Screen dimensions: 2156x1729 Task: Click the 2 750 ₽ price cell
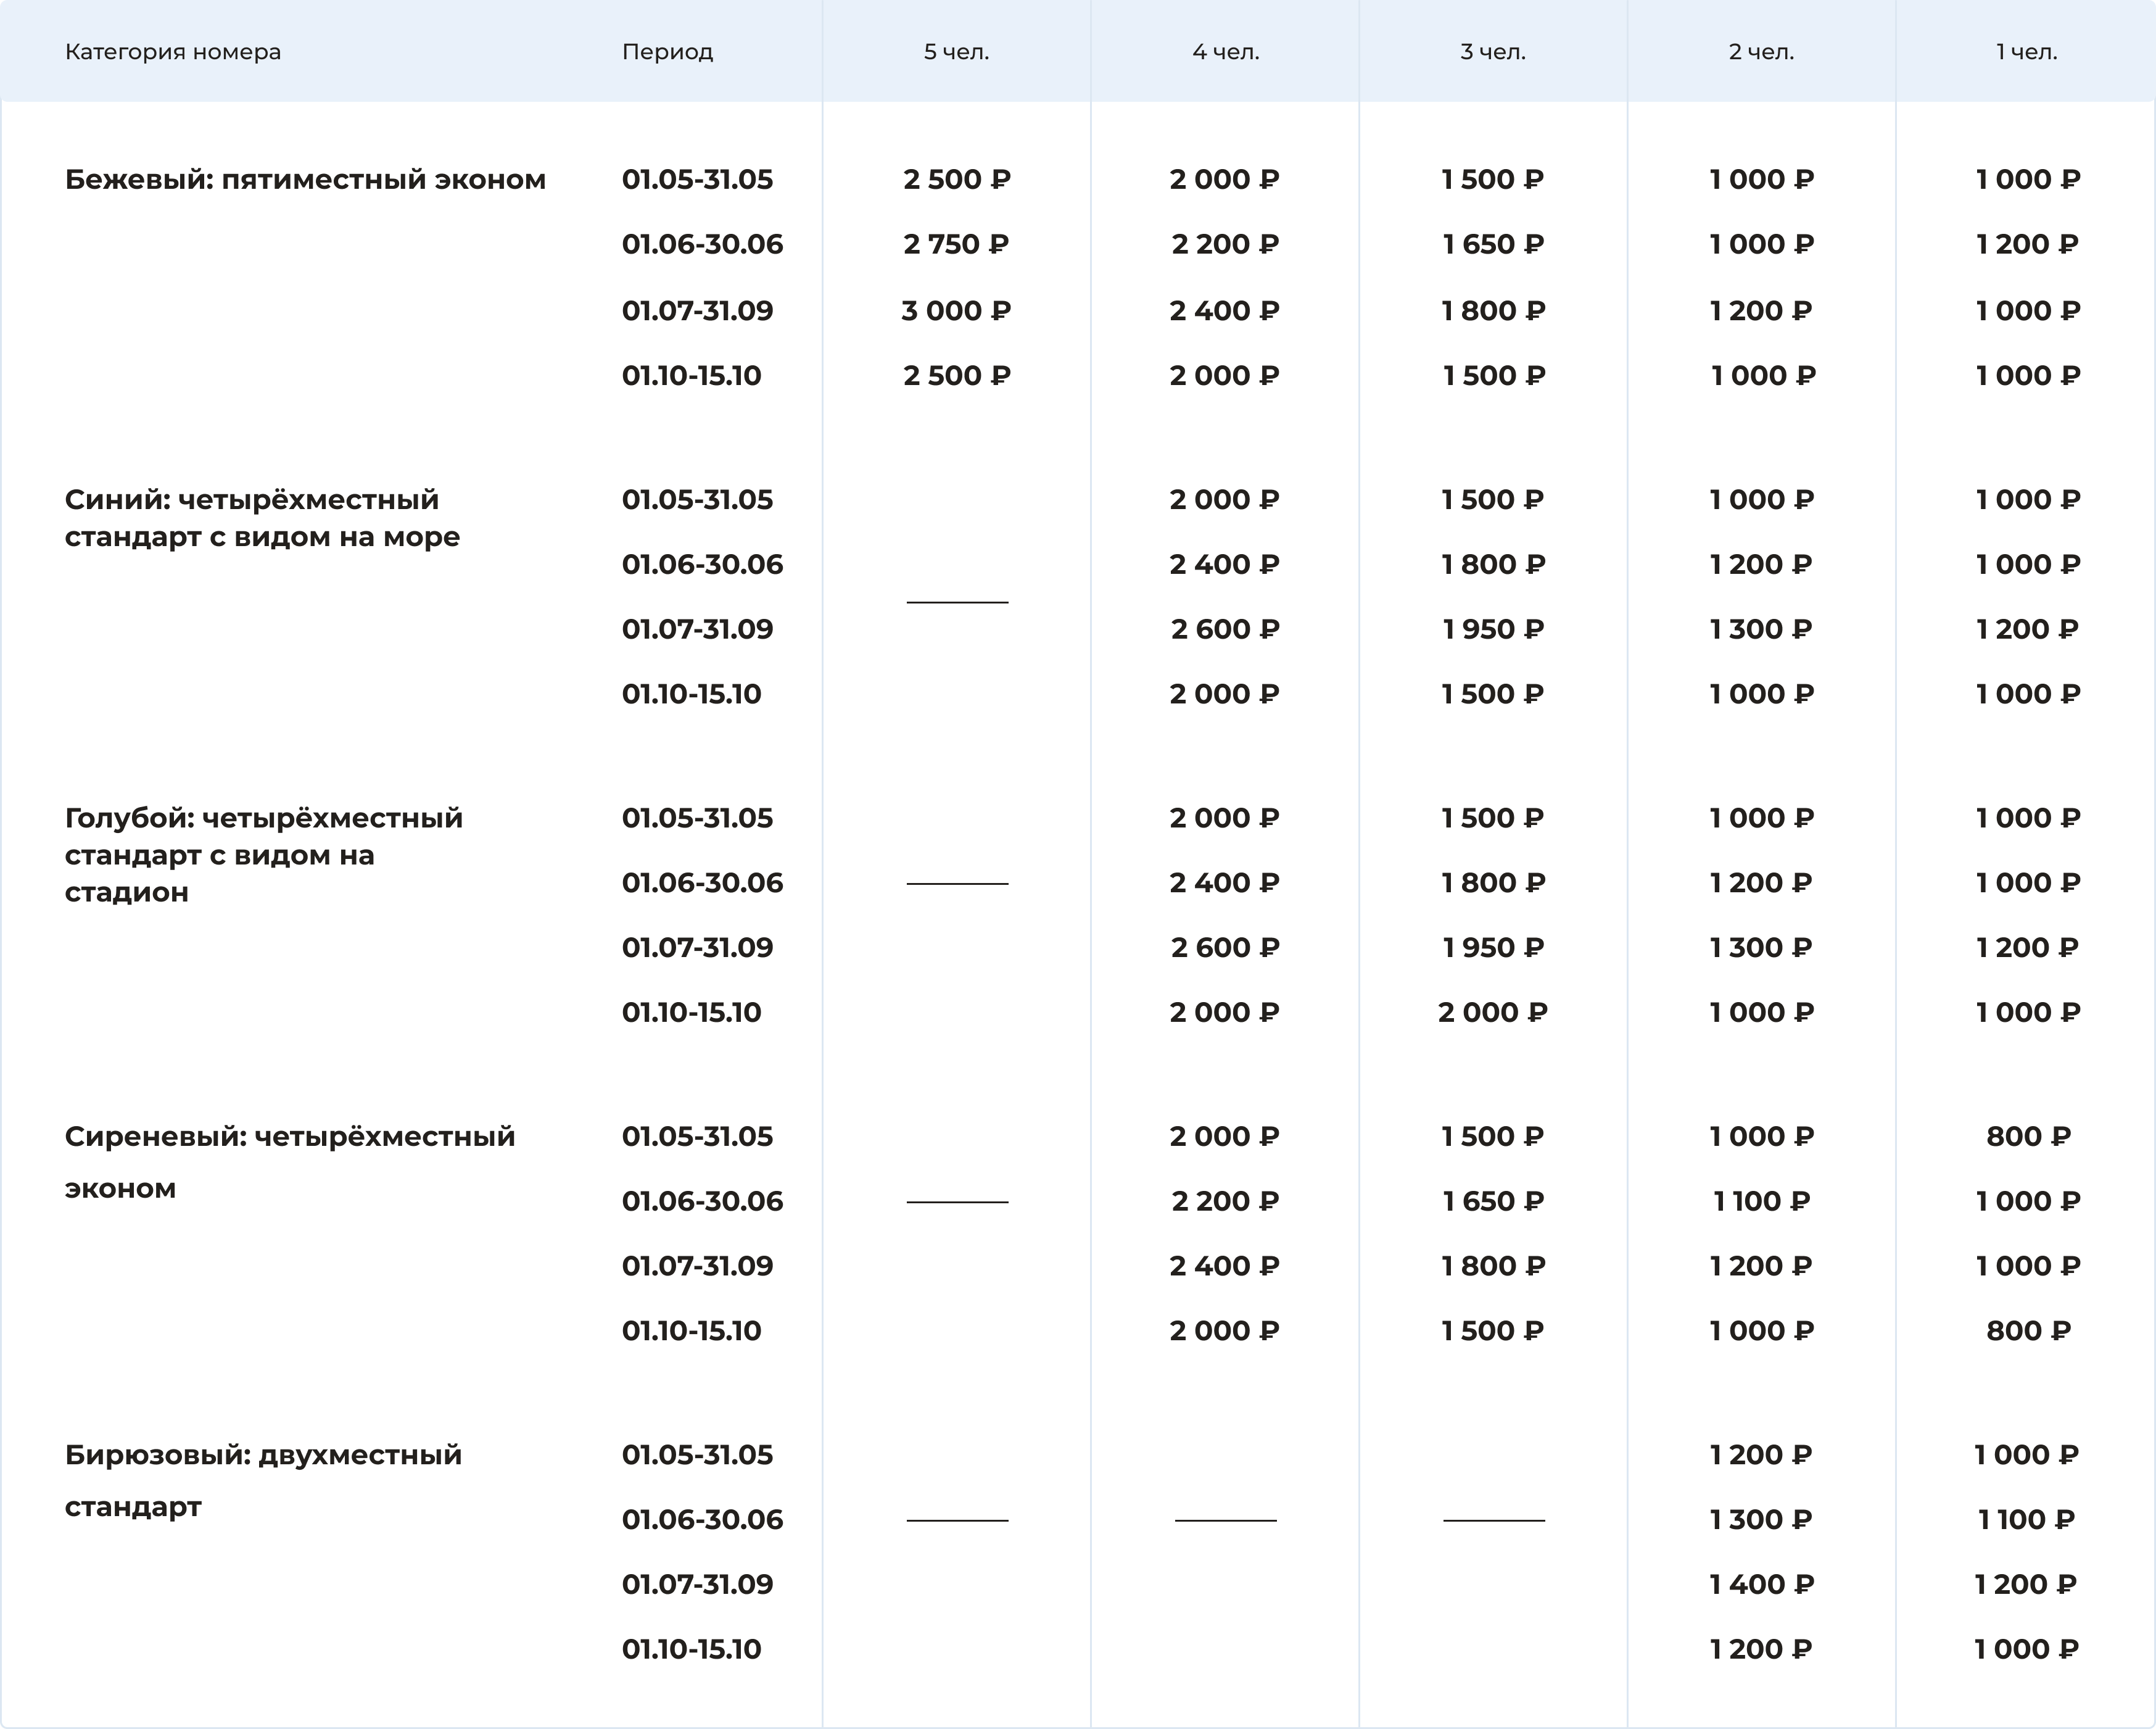(956, 245)
